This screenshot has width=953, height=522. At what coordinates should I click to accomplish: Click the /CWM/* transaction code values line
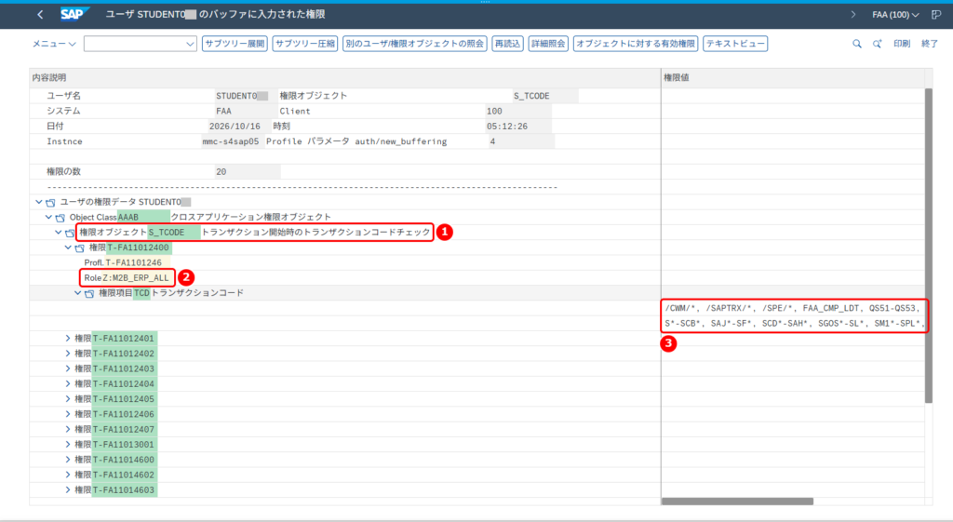click(x=793, y=308)
